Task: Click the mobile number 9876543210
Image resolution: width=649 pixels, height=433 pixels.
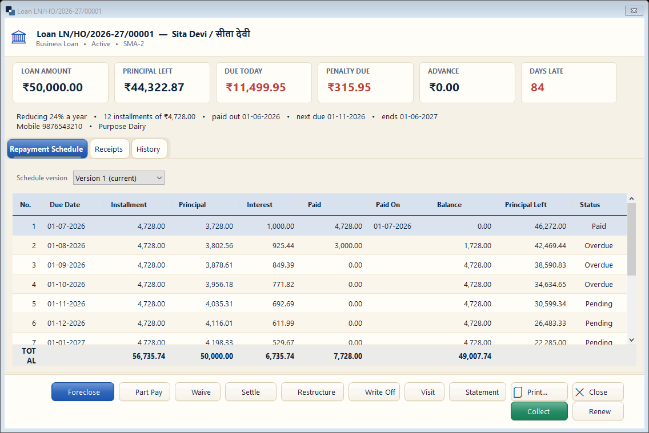Action: [62, 127]
